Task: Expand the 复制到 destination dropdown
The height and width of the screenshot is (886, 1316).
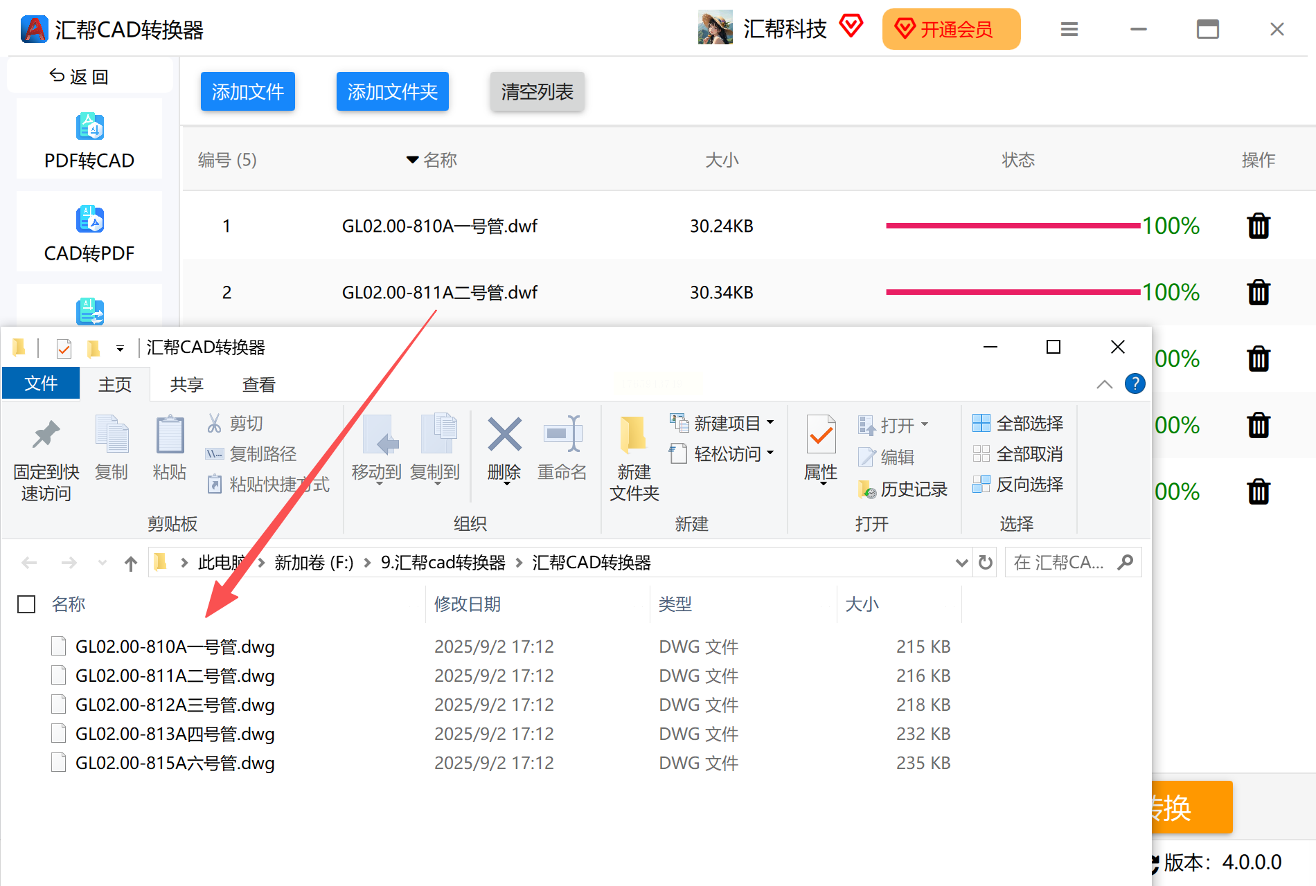Action: (438, 483)
